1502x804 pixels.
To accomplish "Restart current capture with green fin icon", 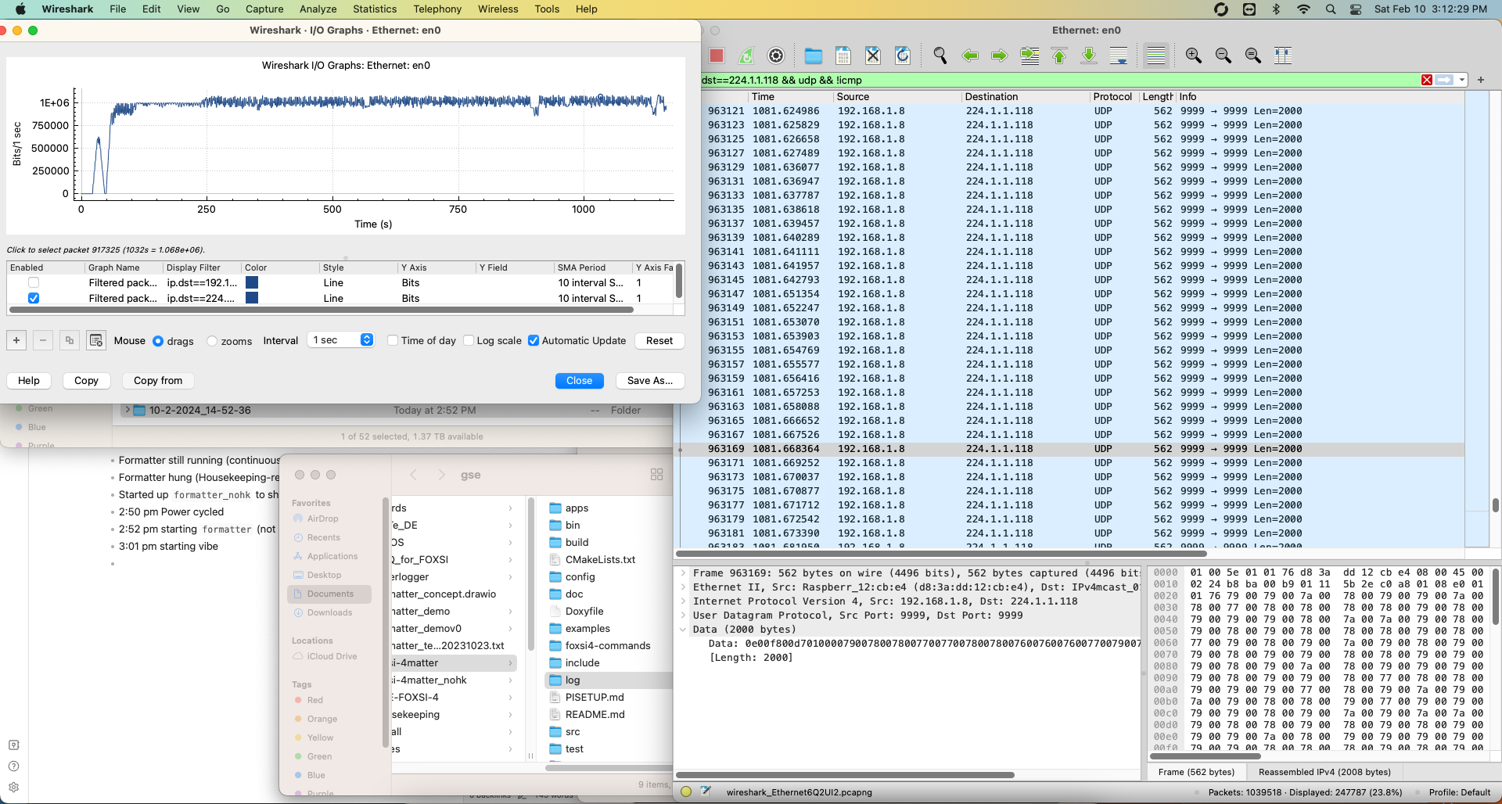I will click(746, 56).
